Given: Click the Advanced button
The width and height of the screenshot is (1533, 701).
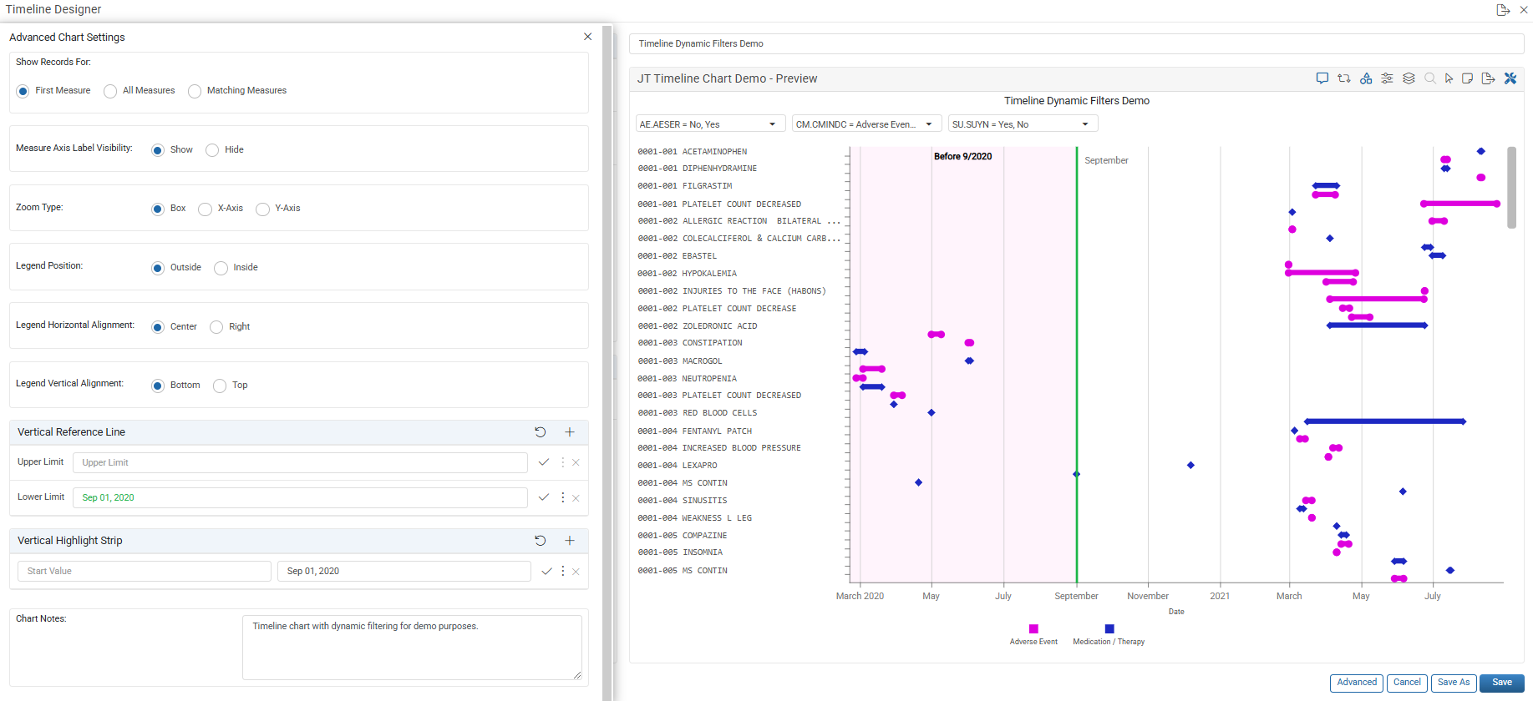Looking at the screenshot, I should [1357, 683].
